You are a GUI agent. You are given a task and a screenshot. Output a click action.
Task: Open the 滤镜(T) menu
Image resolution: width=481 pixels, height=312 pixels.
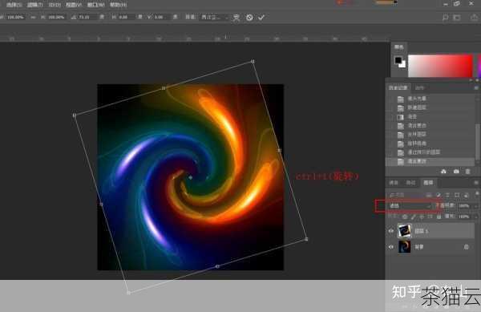tap(35, 5)
